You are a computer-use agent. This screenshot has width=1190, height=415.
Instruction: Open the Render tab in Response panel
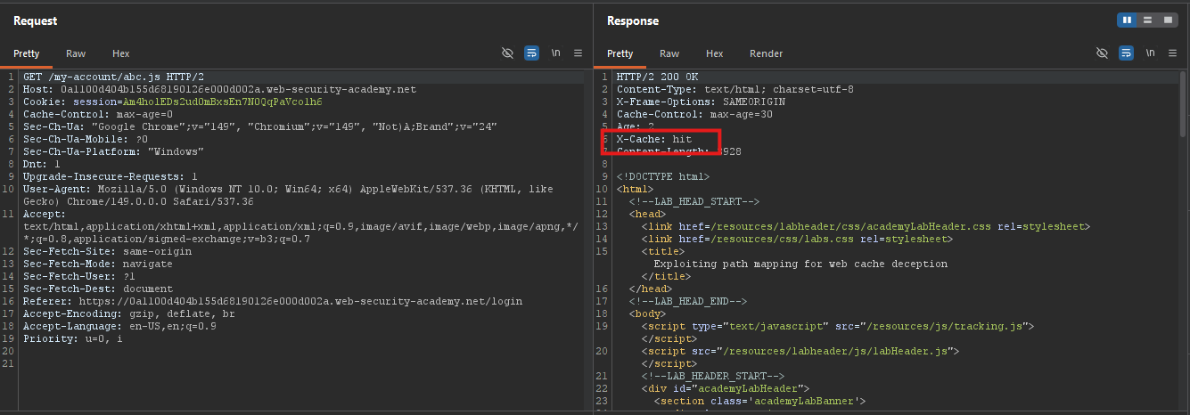767,53
